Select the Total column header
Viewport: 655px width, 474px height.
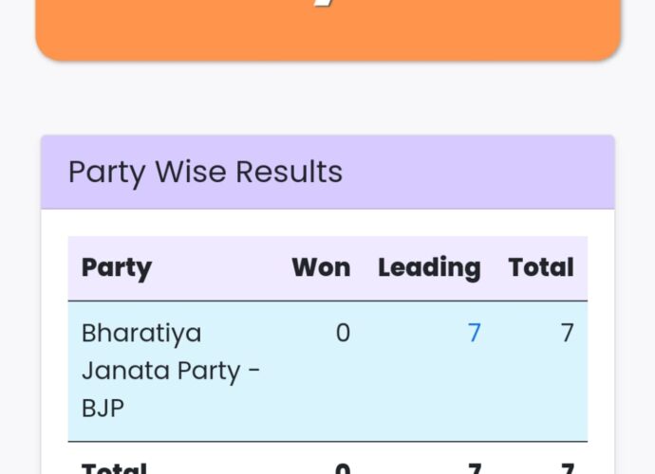tap(541, 267)
